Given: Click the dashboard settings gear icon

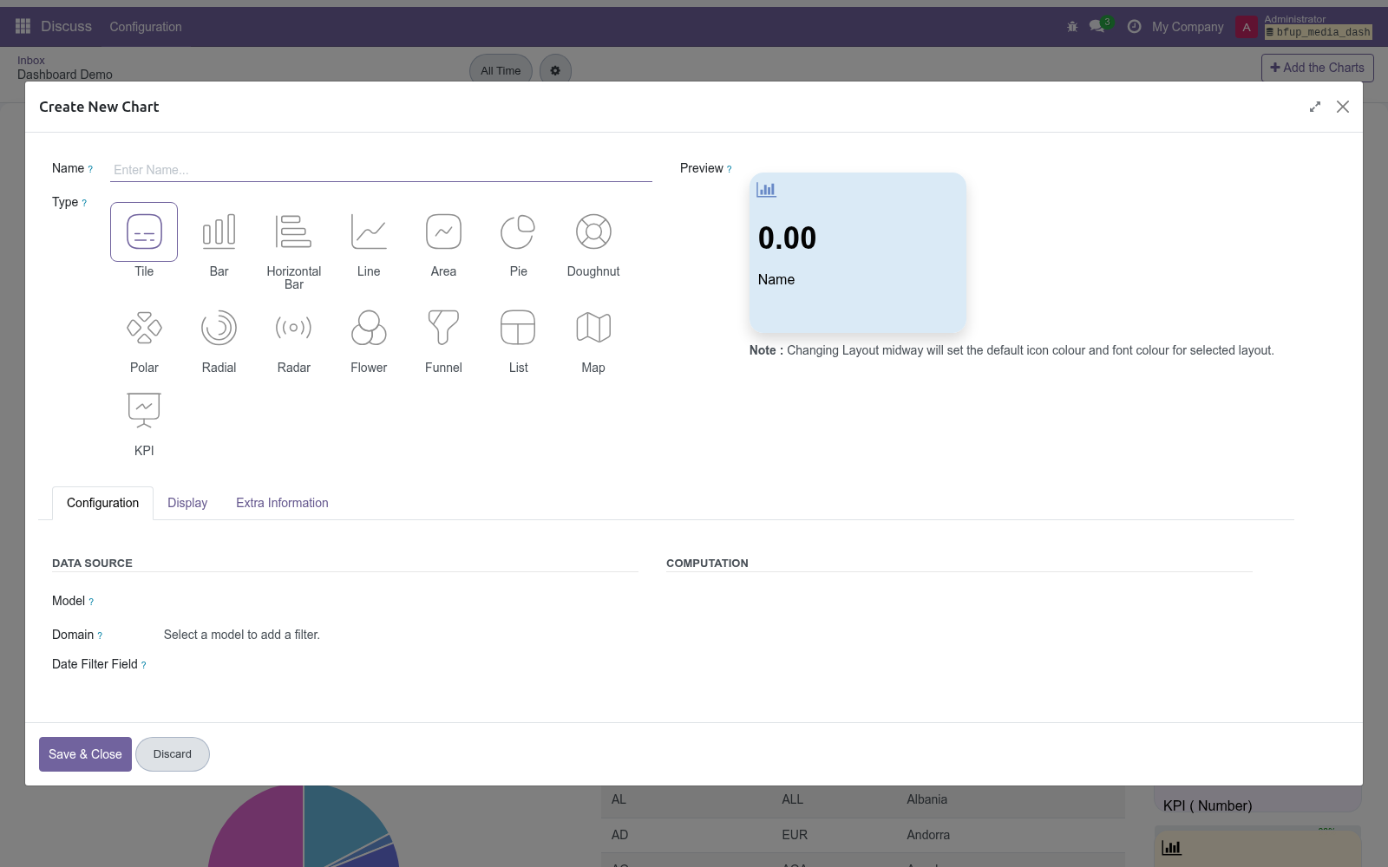Looking at the screenshot, I should (555, 71).
